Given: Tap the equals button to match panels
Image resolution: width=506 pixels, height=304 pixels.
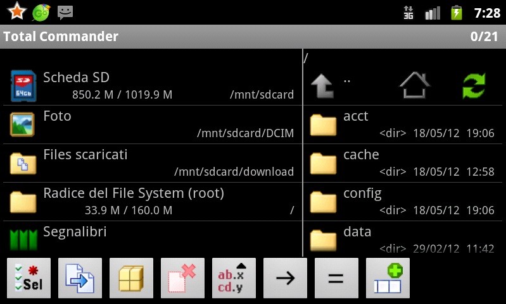Looking at the screenshot, I should coord(336,278).
